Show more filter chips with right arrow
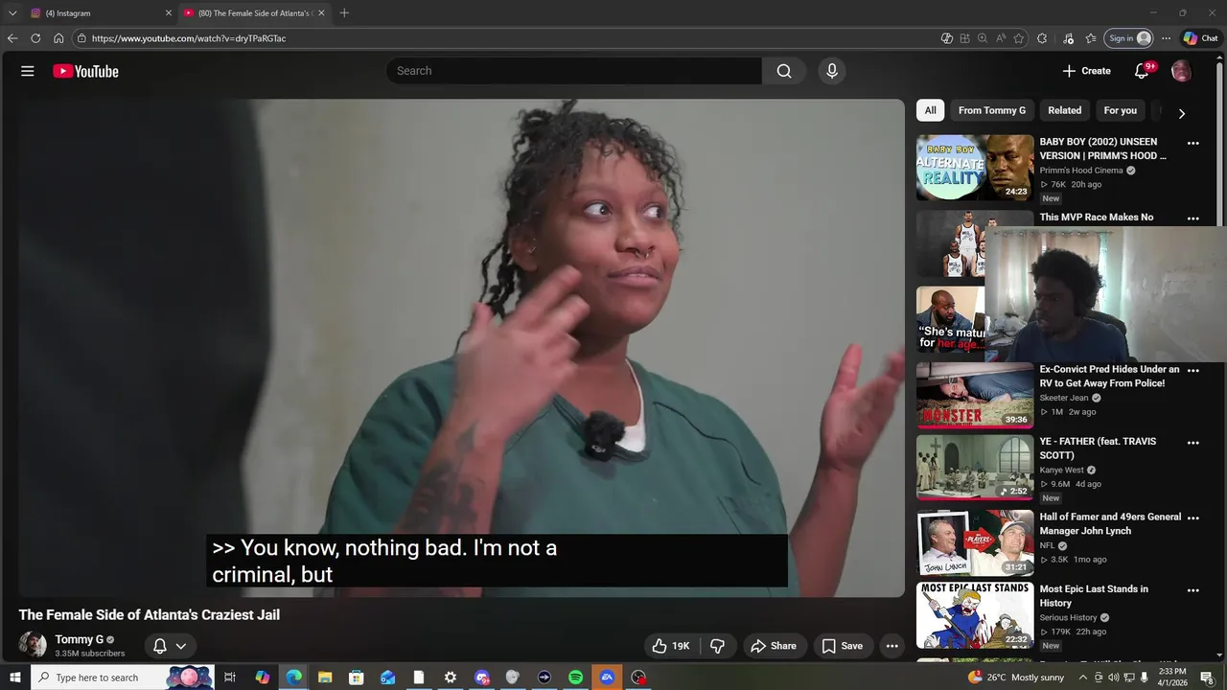Screen dimensions: 1227x690 [x=1181, y=113]
